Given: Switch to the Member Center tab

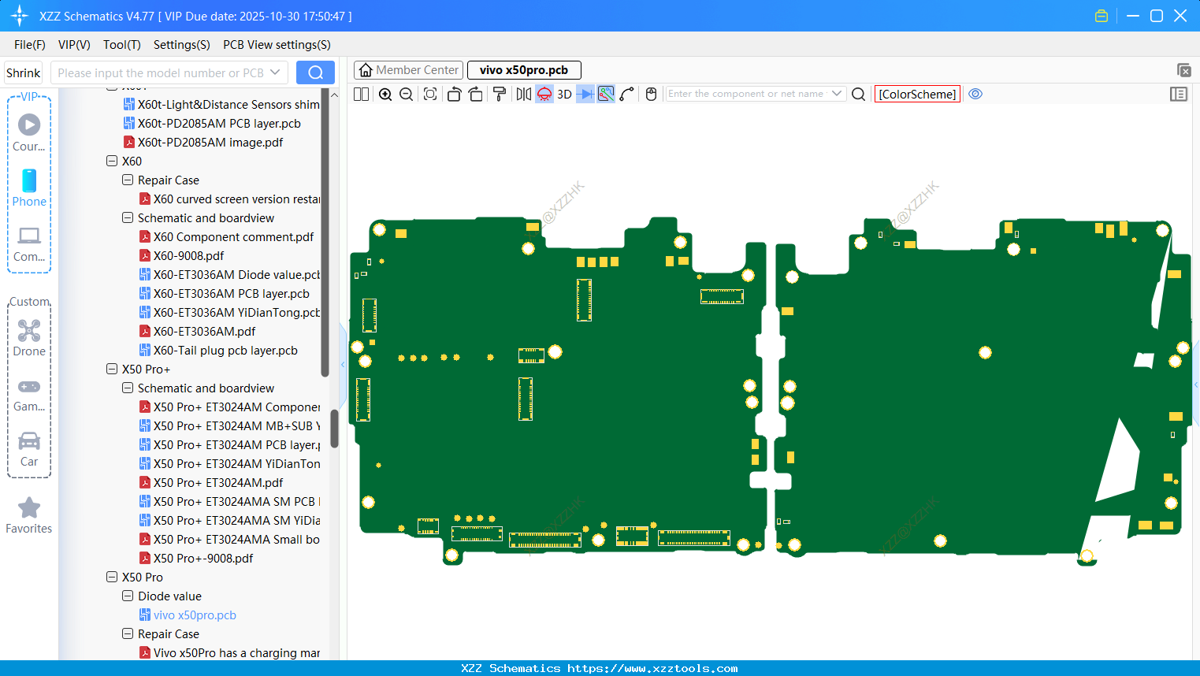Looking at the screenshot, I should [x=409, y=70].
